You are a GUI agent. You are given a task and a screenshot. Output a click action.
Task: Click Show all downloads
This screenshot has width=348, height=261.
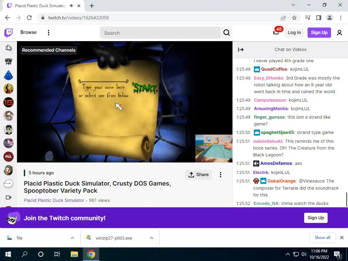coord(322,238)
